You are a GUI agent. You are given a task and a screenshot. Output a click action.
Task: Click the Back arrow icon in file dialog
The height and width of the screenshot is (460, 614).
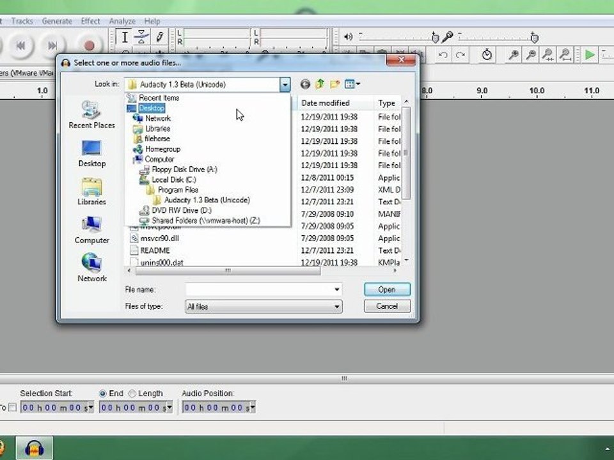305,84
